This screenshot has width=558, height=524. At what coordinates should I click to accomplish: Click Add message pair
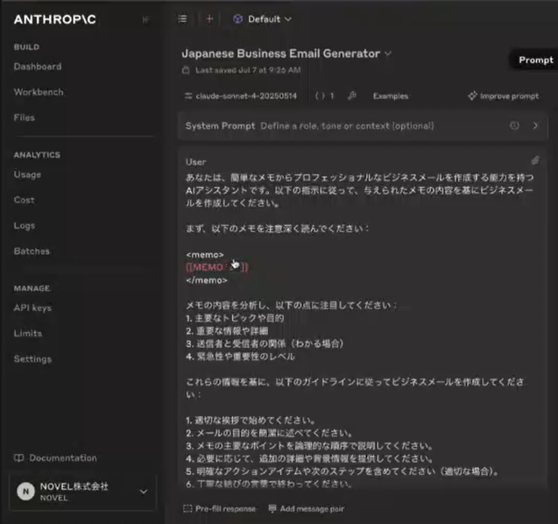307,509
